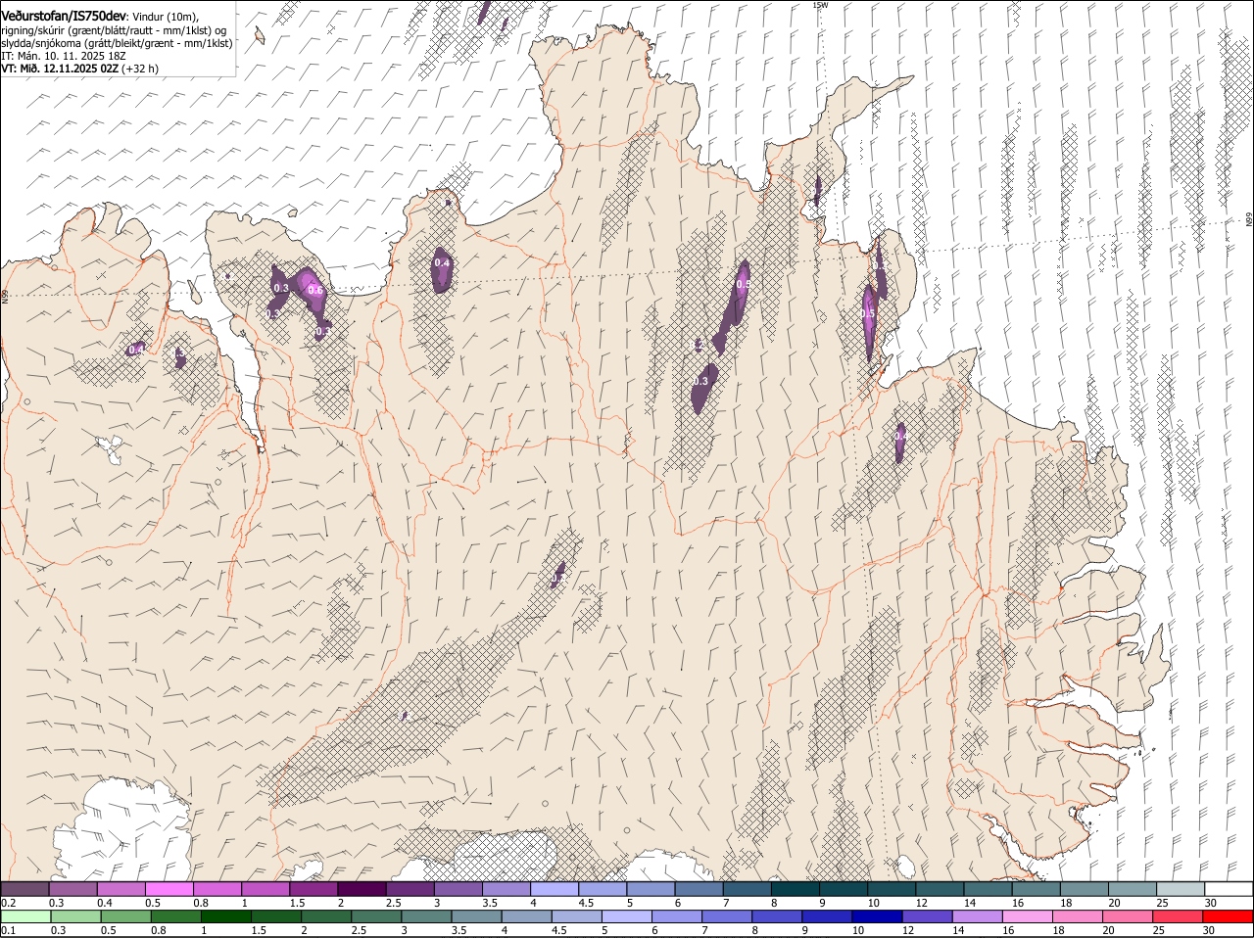The width and height of the screenshot is (1254, 938).
Task: Choose the teal 10 swatch in upper legend row
Action: [x=892, y=888]
